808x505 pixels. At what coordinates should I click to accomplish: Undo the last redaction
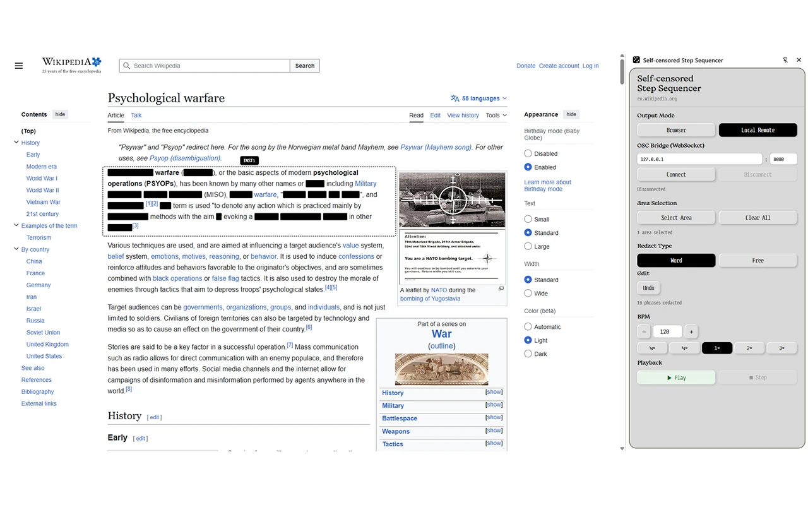648,288
